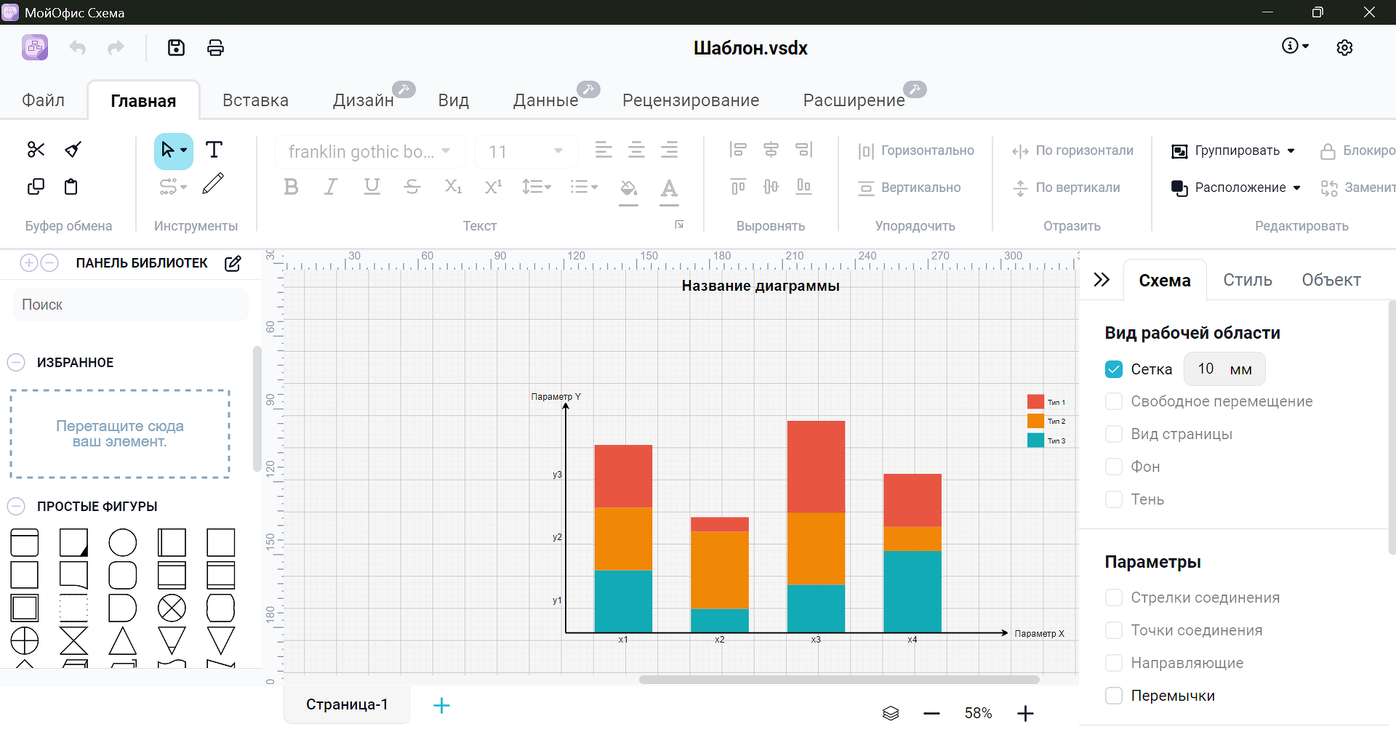Open the Стиль panel tab
This screenshot has width=1396, height=732.
pyautogui.click(x=1247, y=280)
